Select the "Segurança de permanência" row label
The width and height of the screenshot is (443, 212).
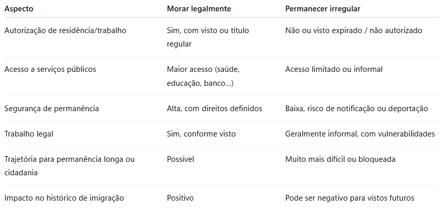tap(51, 109)
